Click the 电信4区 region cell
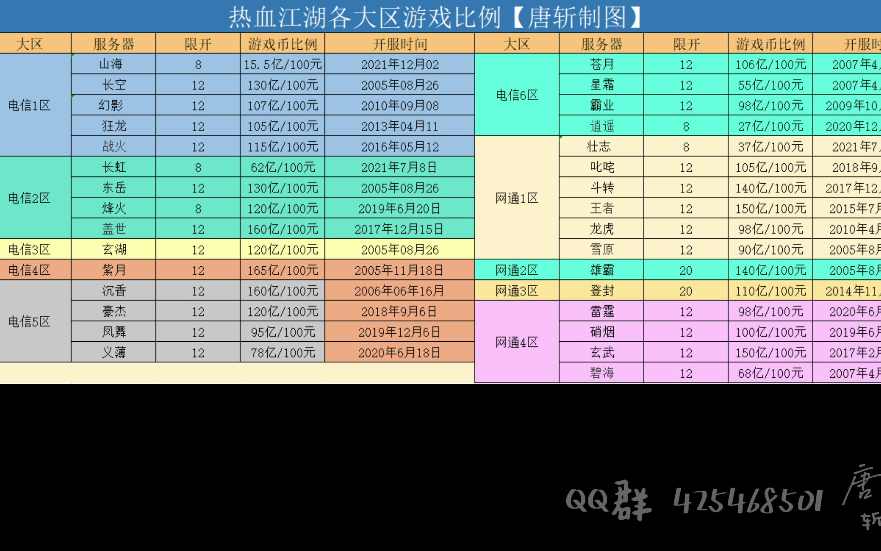 point(35,270)
